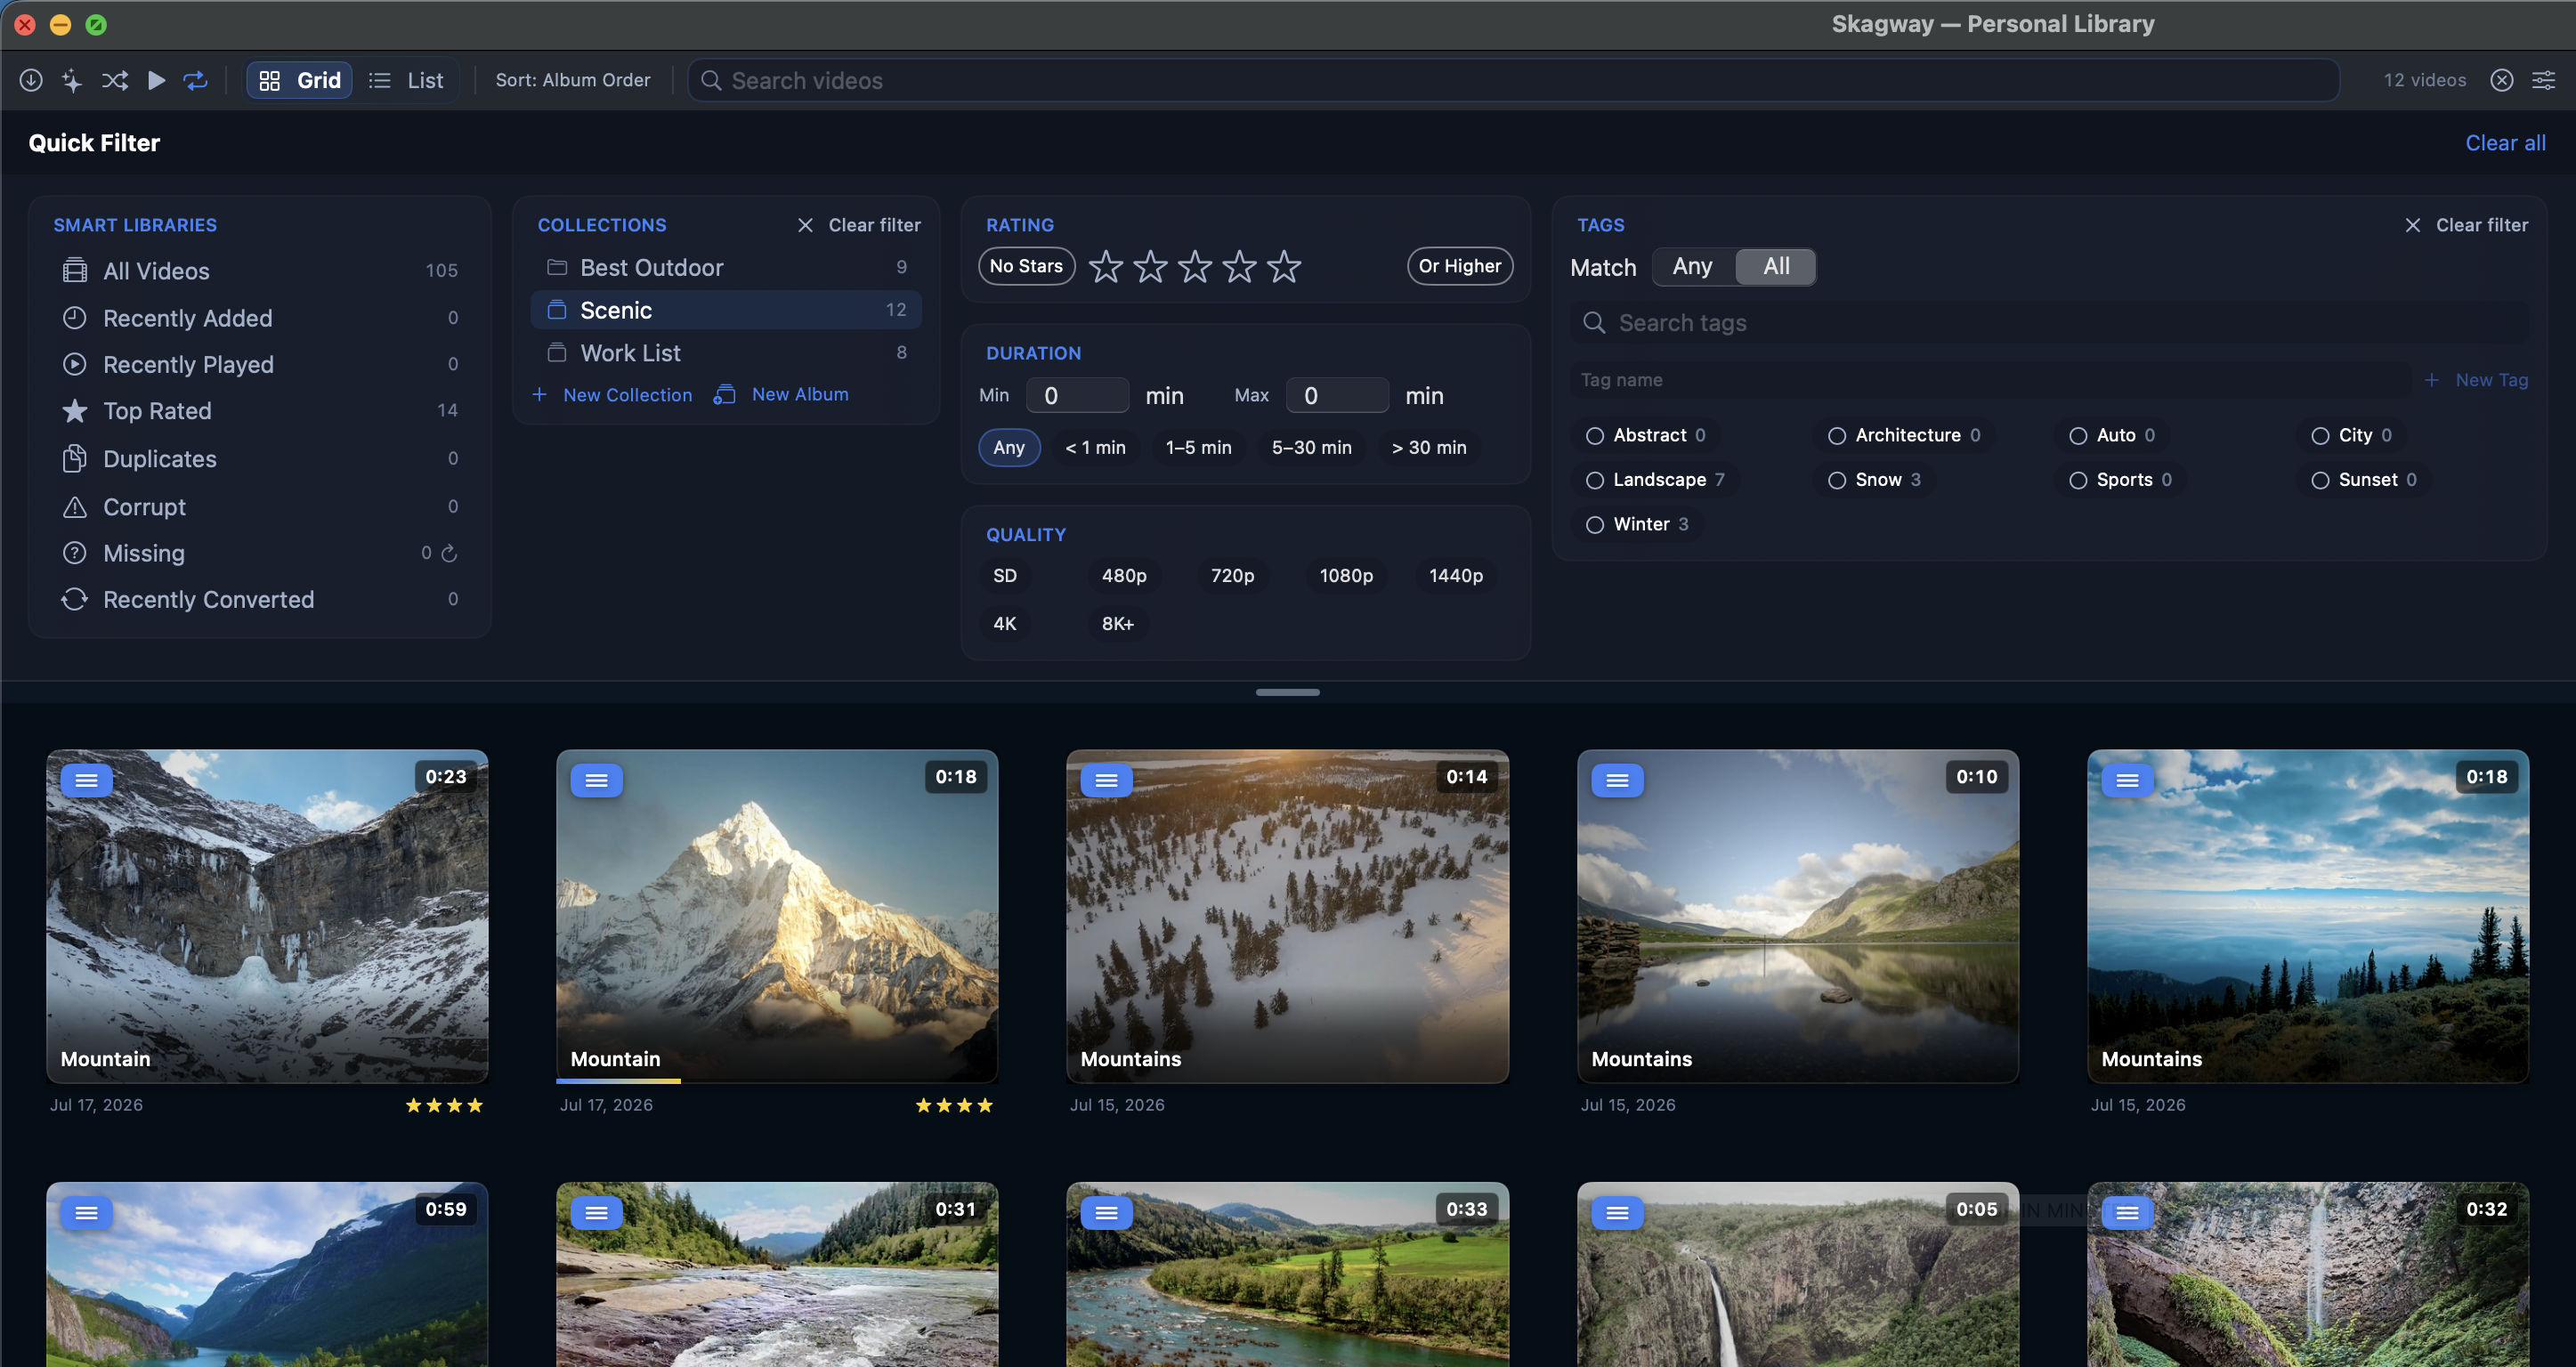Click the star rating under 0:23 Mountain video
This screenshot has height=1367, width=2576.
pos(444,1105)
